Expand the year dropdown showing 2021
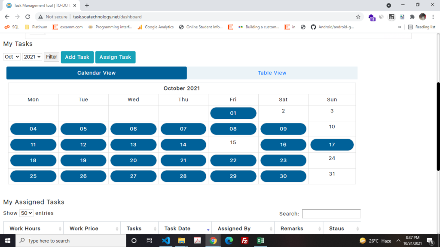Image resolution: width=440 pixels, height=247 pixels. [32, 57]
